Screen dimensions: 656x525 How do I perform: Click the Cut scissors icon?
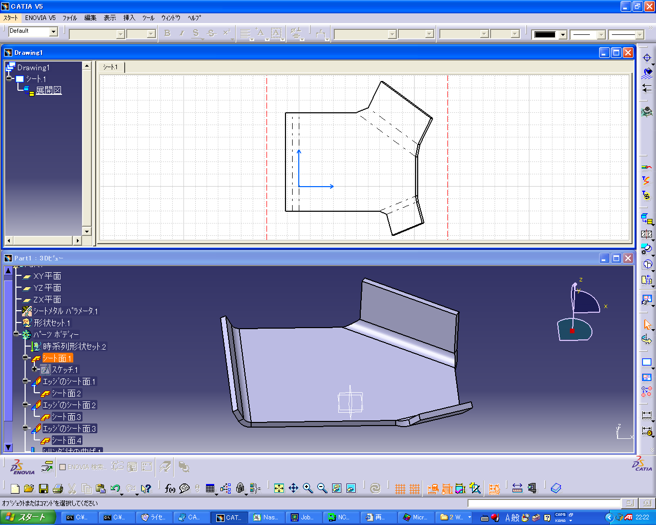[72, 489]
